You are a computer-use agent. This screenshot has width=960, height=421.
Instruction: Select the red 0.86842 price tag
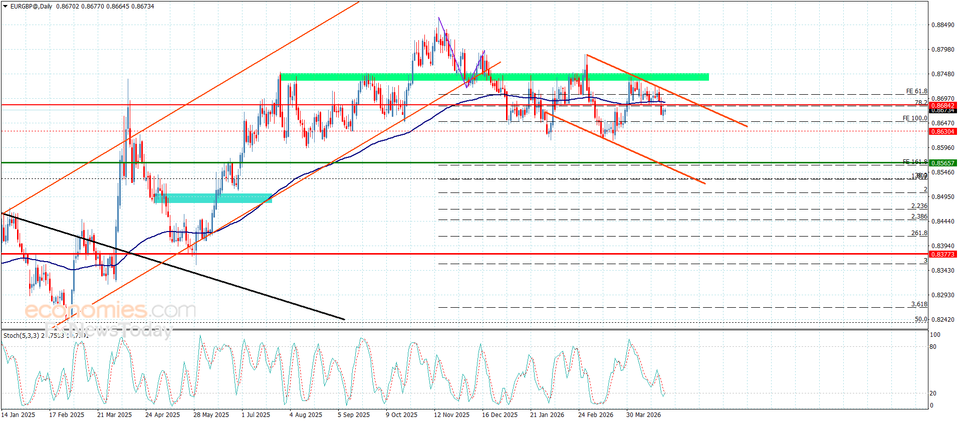(942, 106)
